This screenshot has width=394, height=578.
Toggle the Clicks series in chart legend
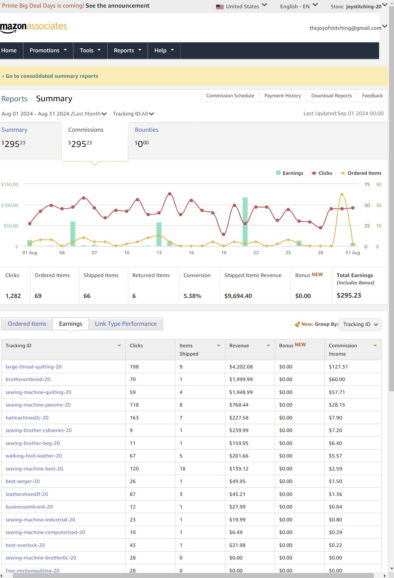tap(322, 173)
